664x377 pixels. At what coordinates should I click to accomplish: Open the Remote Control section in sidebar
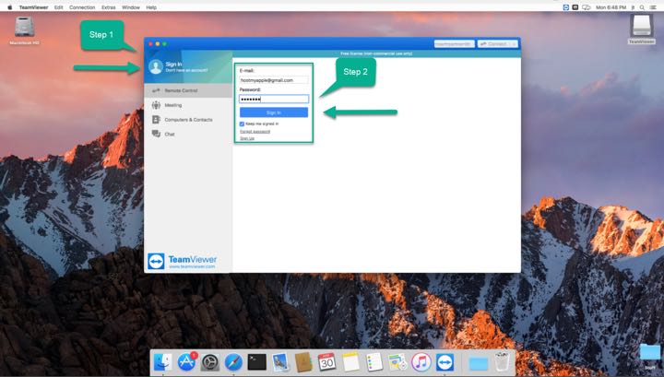188,90
